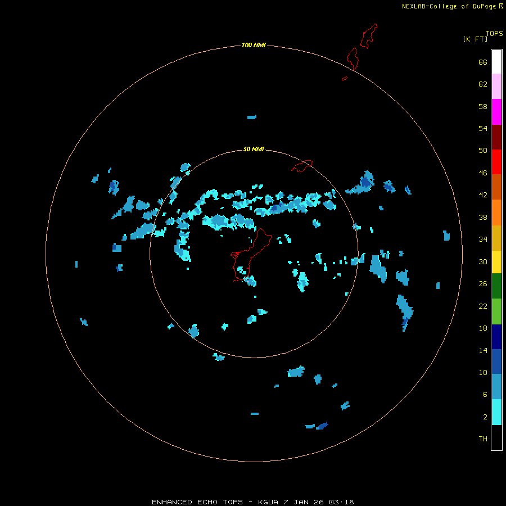This screenshot has height=506, width=506.
Task: Click the cyan legend swatch
Action: pyautogui.click(x=496, y=412)
